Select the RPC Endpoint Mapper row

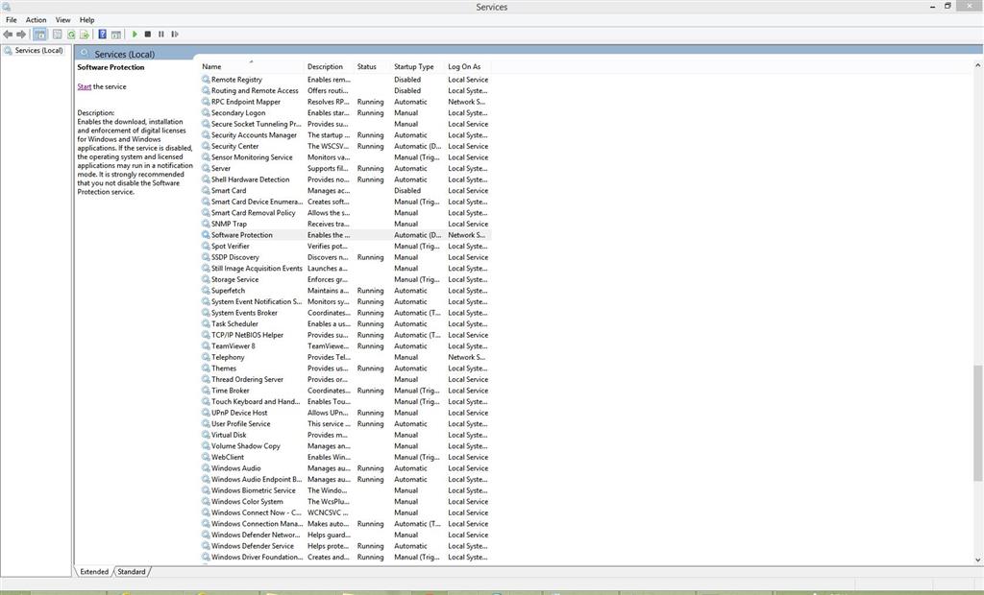click(x=345, y=102)
